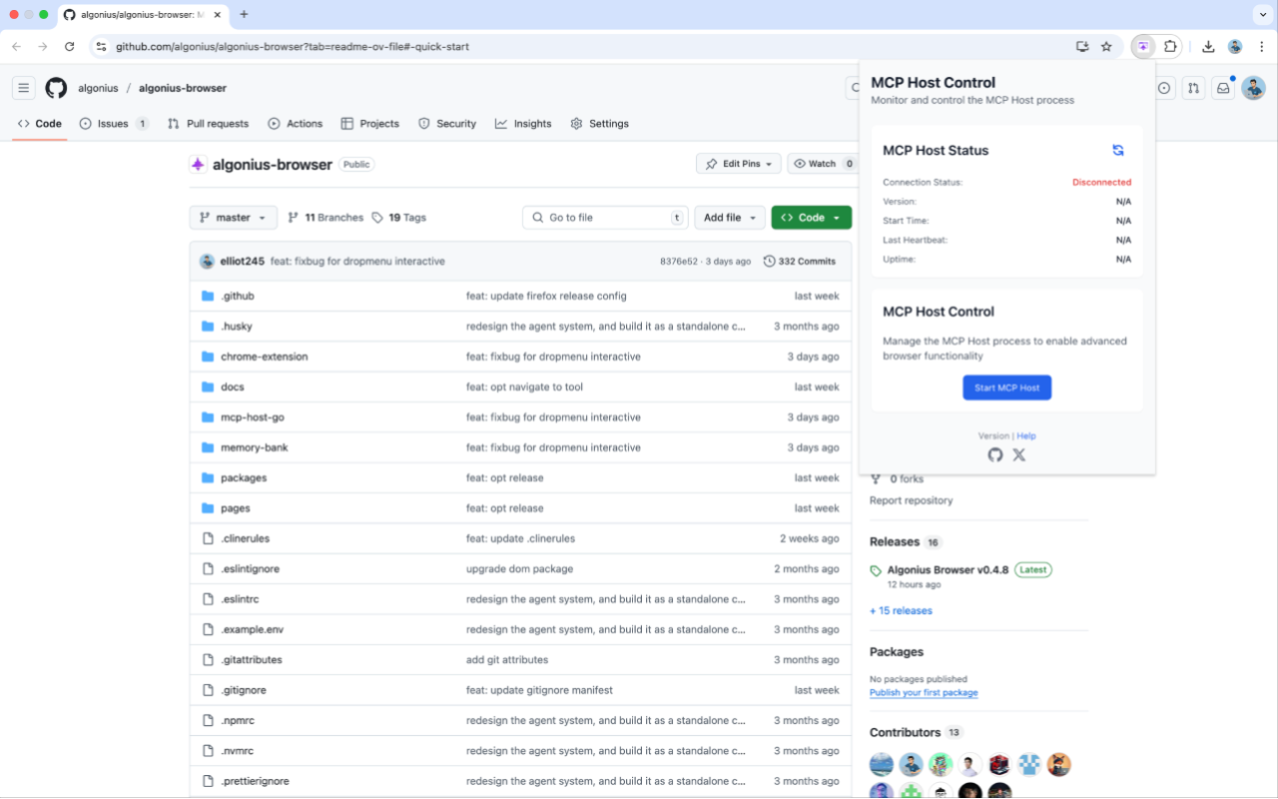Open the + 15 releases link

click(901, 611)
